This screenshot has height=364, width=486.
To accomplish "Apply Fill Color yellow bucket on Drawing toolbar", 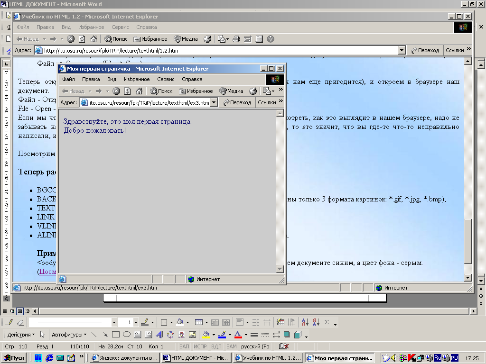I will pos(206,335).
